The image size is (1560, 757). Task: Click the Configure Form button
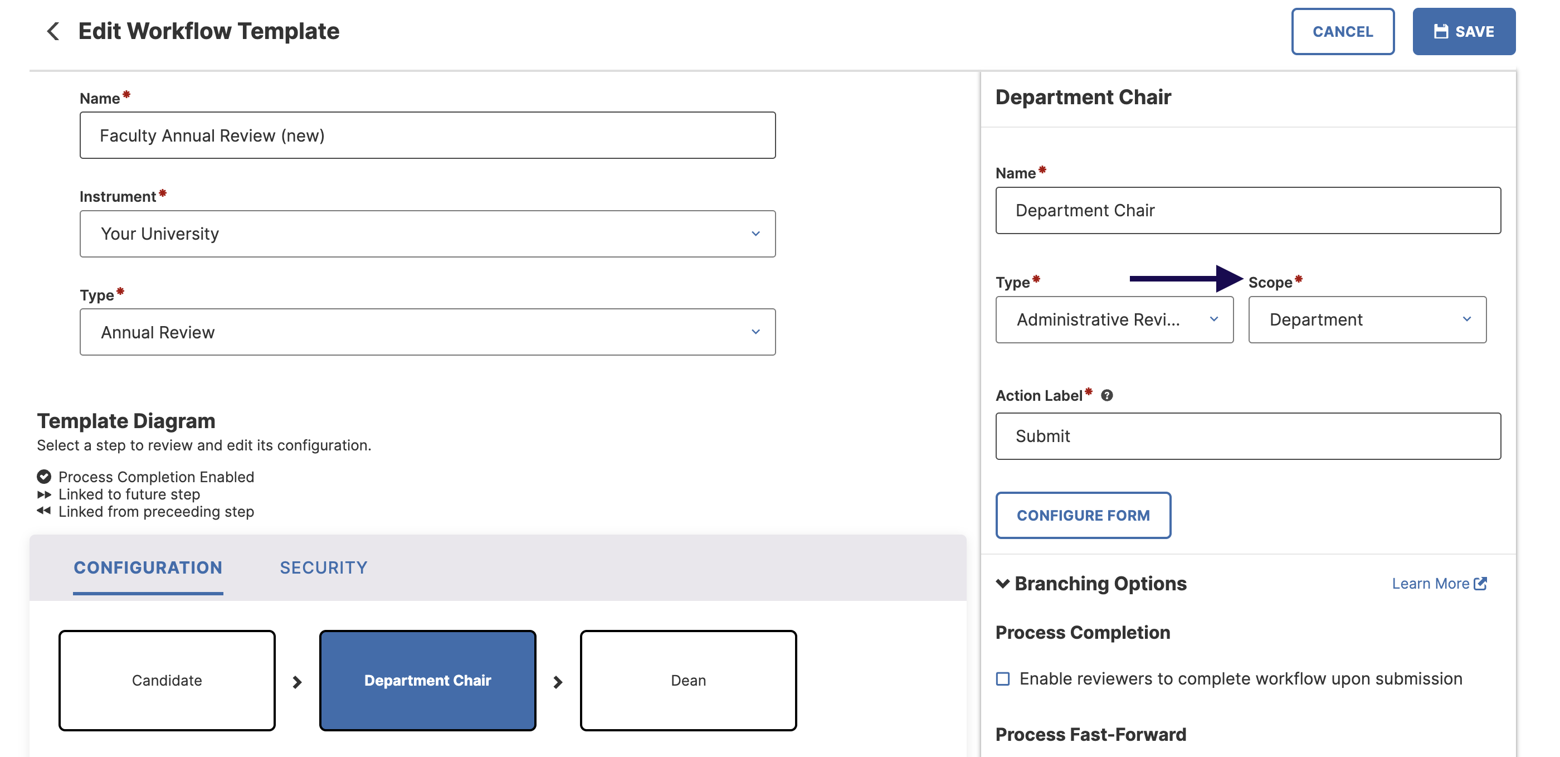pos(1083,515)
